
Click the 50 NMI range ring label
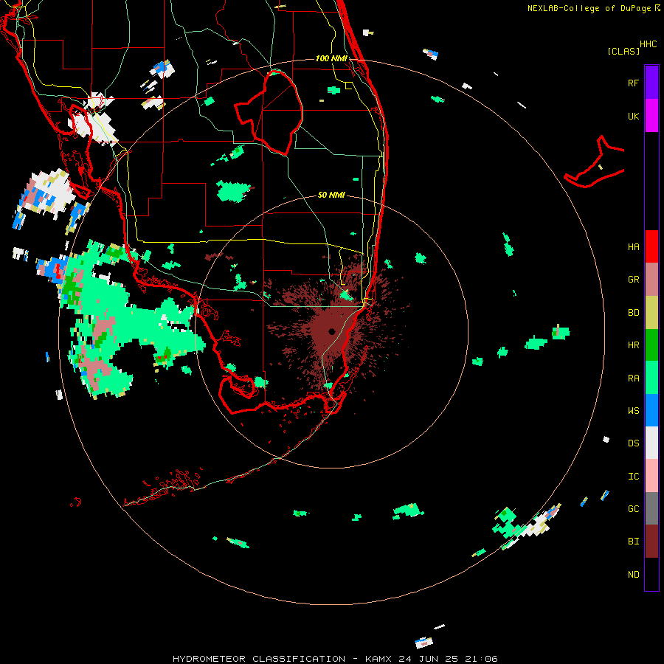331,195
